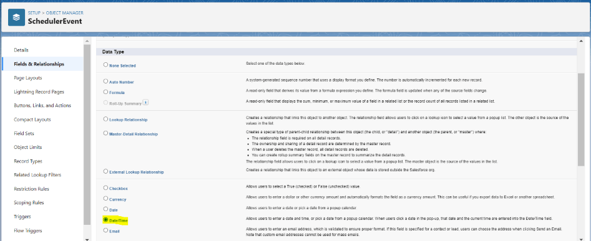Go to Compact Layouts

(32, 120)
